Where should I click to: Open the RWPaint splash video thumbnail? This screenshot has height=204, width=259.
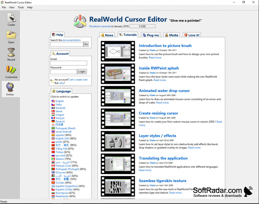pos(118,74)
